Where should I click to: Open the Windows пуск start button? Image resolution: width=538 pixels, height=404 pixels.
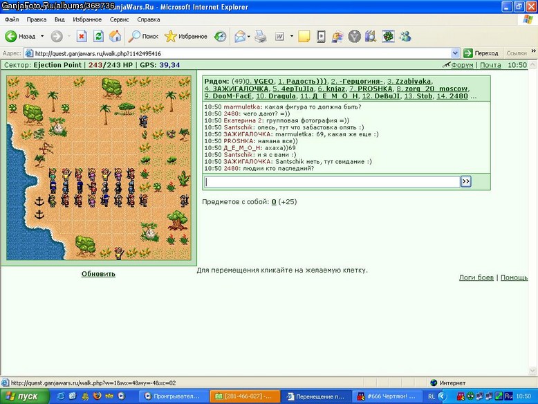tap(25, 396)
